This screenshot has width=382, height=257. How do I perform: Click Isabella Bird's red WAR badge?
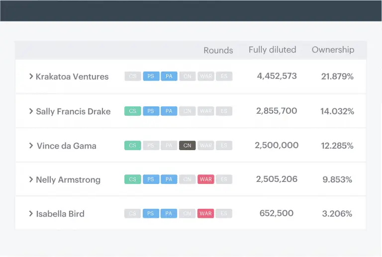[x=205, y=213]
